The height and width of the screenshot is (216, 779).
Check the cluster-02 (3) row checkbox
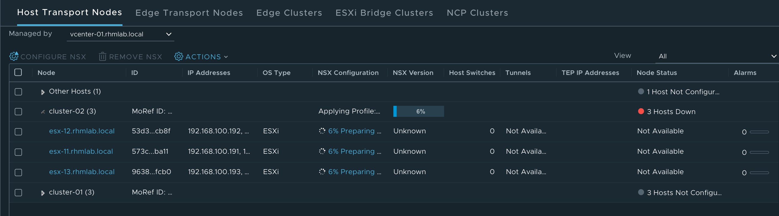[18, 112]
